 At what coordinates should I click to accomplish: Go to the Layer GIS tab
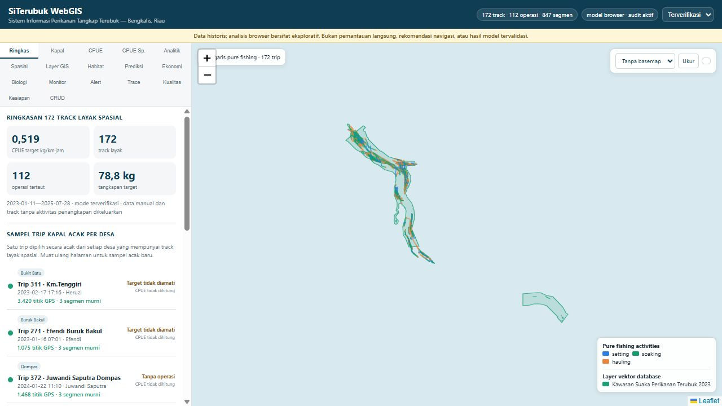click(58, 67)
